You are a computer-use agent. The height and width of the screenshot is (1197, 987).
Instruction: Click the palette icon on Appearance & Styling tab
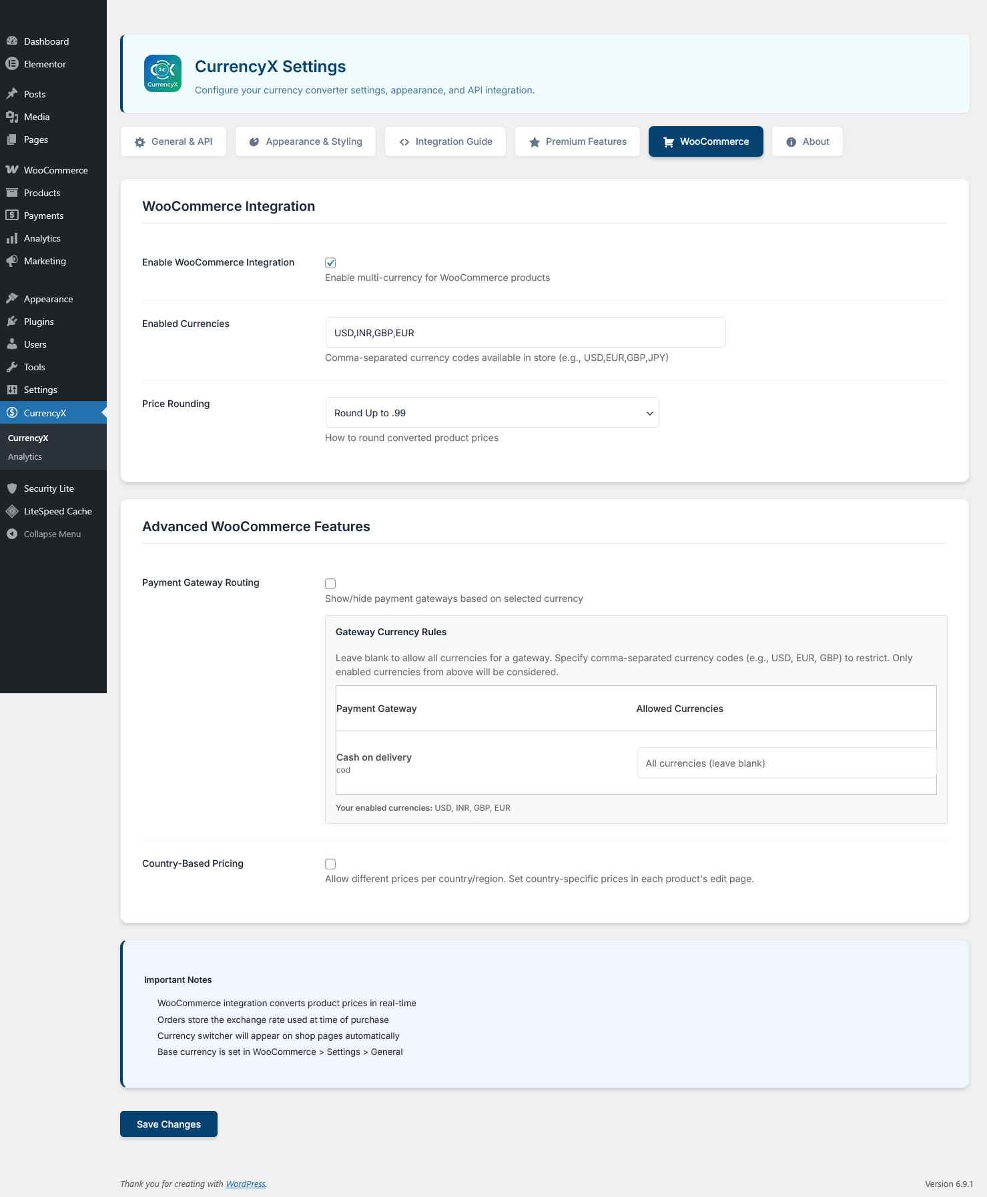tap(254, 142)
